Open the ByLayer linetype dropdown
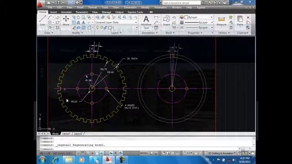 [199, 27]
